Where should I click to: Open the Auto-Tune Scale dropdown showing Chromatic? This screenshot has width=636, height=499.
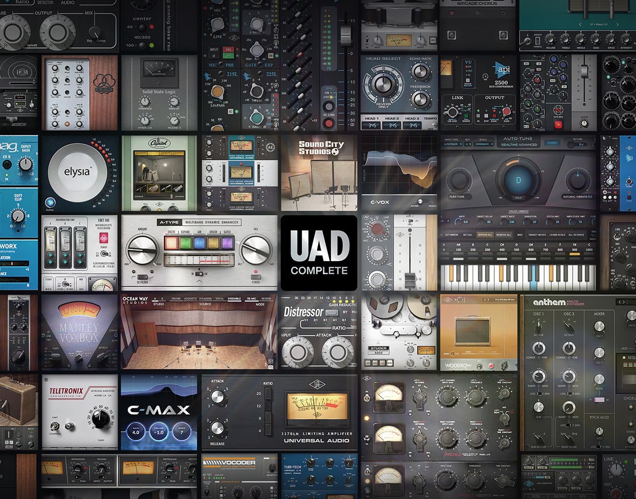[484, 143]
